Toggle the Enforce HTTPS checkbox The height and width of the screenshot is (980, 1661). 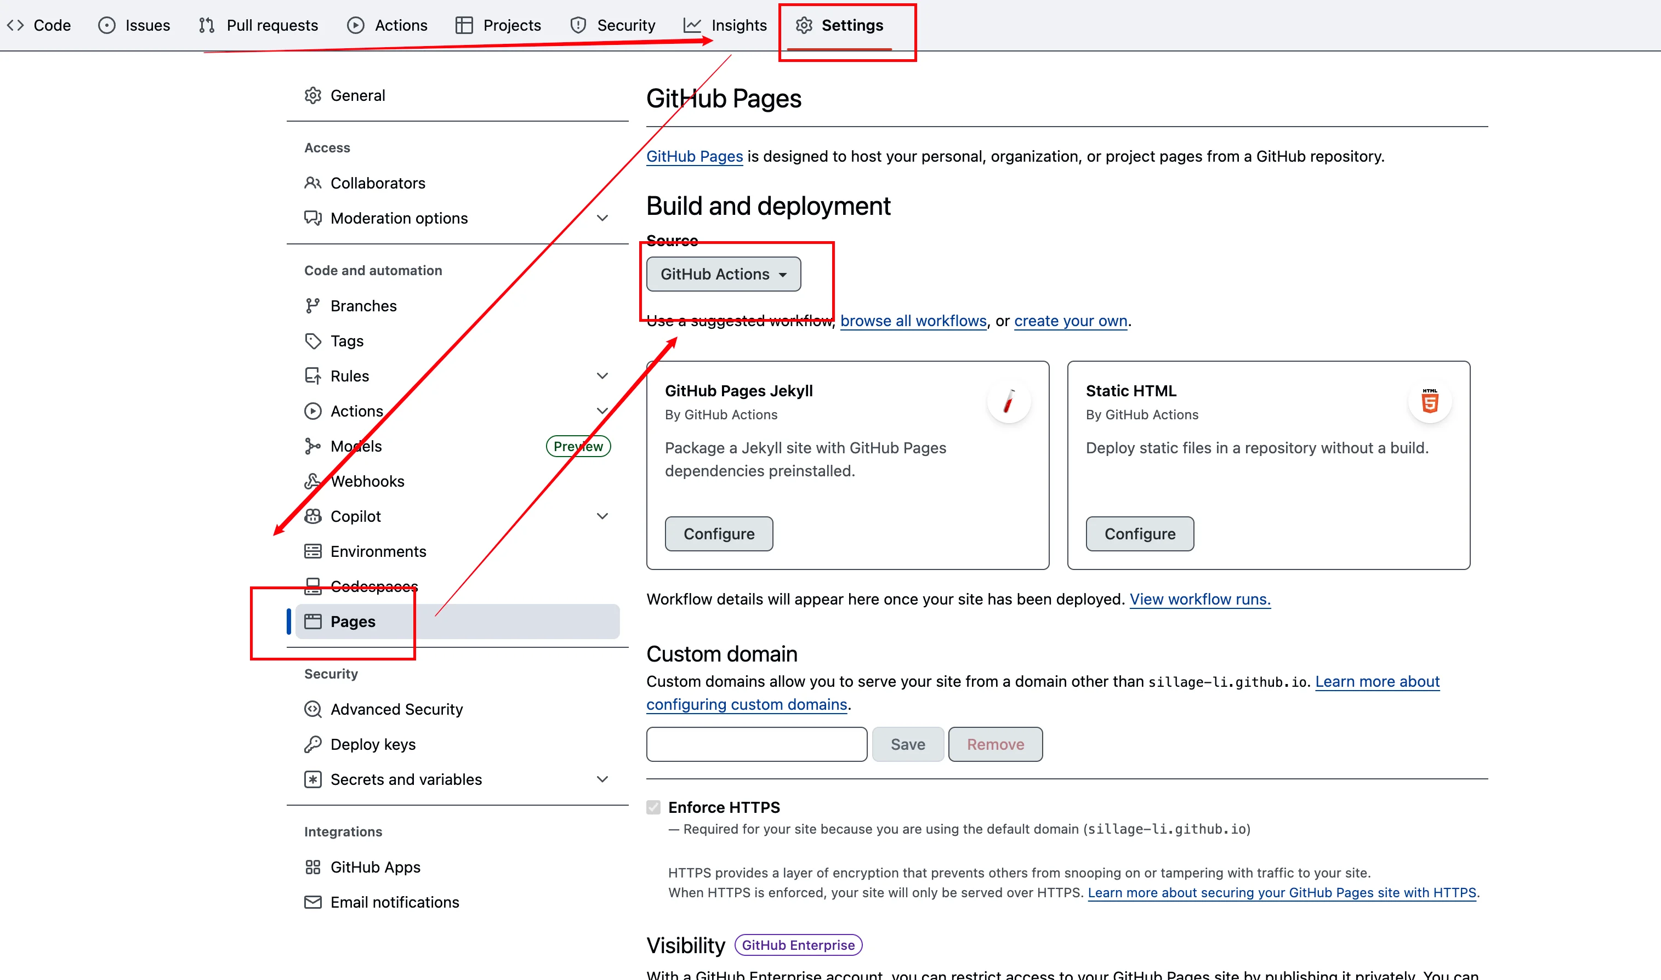click(x=653, y=807)
